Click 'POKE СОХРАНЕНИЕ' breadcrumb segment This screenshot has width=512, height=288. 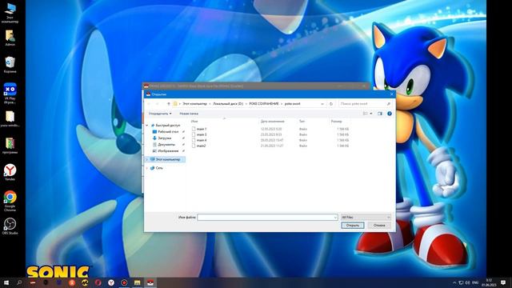(x=264, y=104)
